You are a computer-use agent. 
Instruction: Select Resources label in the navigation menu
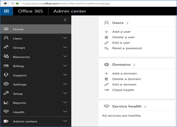click(21, 57)
